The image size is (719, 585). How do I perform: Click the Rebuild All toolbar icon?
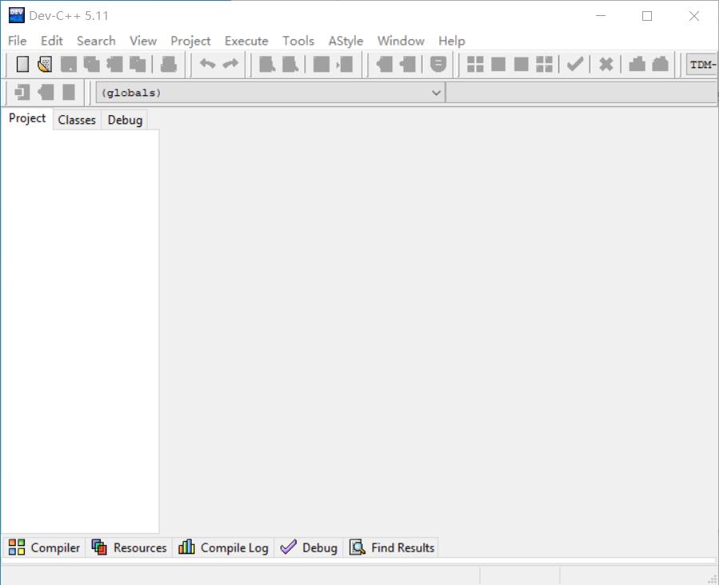[x=544, y=64]
